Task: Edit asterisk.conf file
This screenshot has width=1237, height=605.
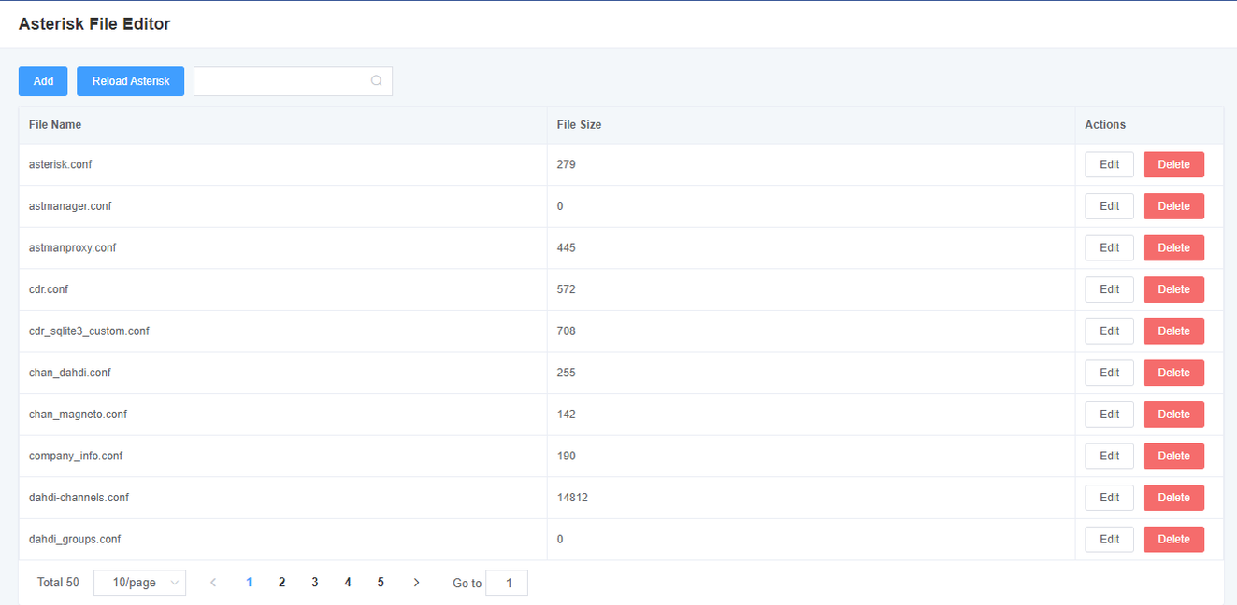Action: 1109,164
